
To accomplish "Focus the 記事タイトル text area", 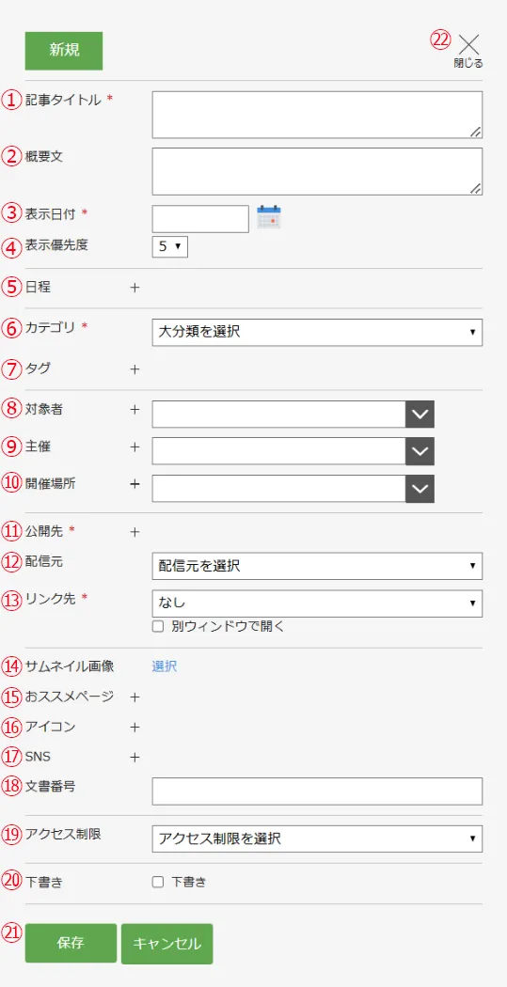I will (317, 115).
